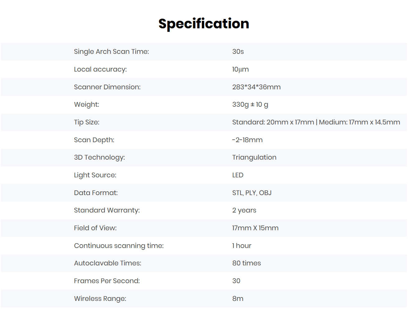Click the 30s scan time value

coord(238,52)
